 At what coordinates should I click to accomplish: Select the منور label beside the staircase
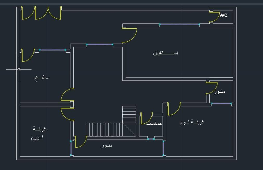tap(107, 145)
